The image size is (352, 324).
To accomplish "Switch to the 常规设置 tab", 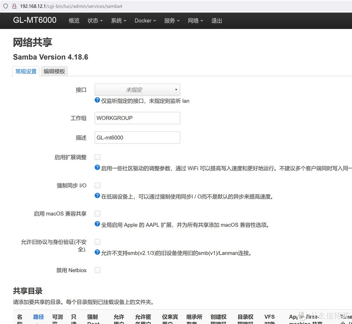I will tap(26, 71).
